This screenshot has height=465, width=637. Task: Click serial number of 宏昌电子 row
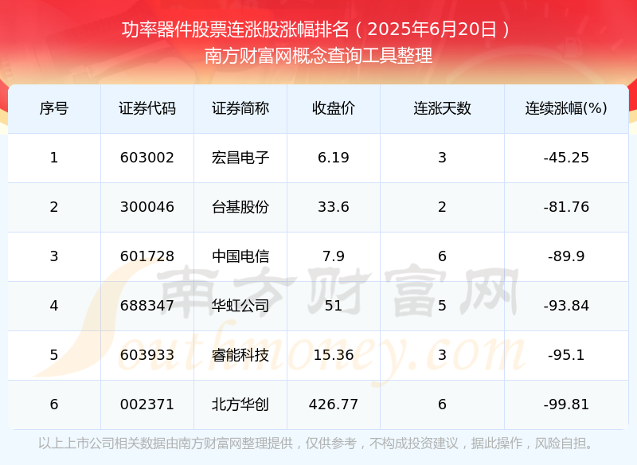[54, 158]
